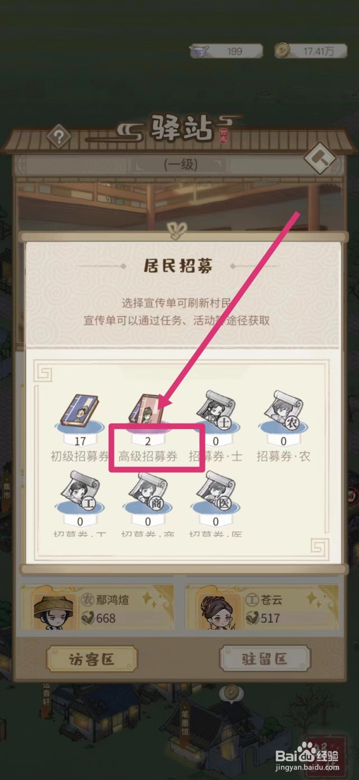The image size is (359, 780).
Task: Pick the 招募券·商 scroll icon
Action: (x=148, y=491)
